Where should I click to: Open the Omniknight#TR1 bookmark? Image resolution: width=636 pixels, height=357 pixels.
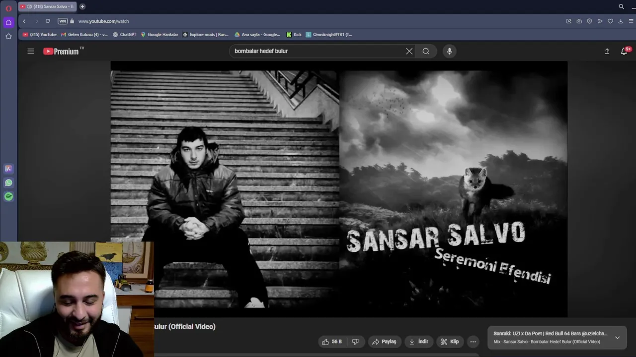click(x=329, y=35)
